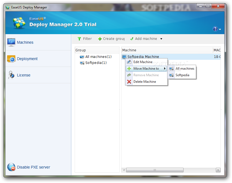Click the title bar EaseUS application icon
This screenshot has height=183, width=232.
(8, 7)
